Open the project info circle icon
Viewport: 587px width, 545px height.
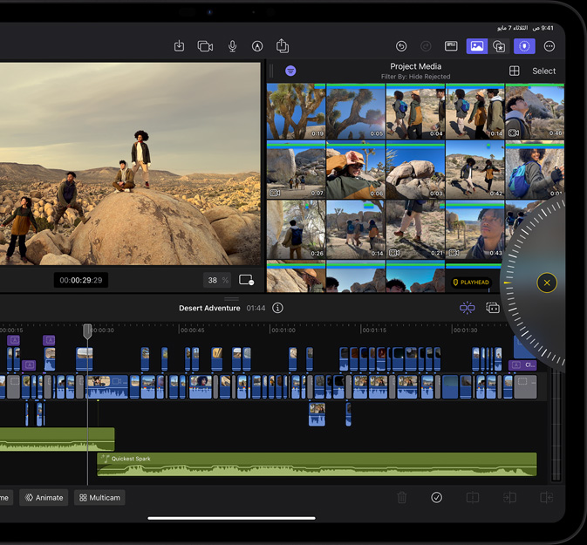pos(277,308)
